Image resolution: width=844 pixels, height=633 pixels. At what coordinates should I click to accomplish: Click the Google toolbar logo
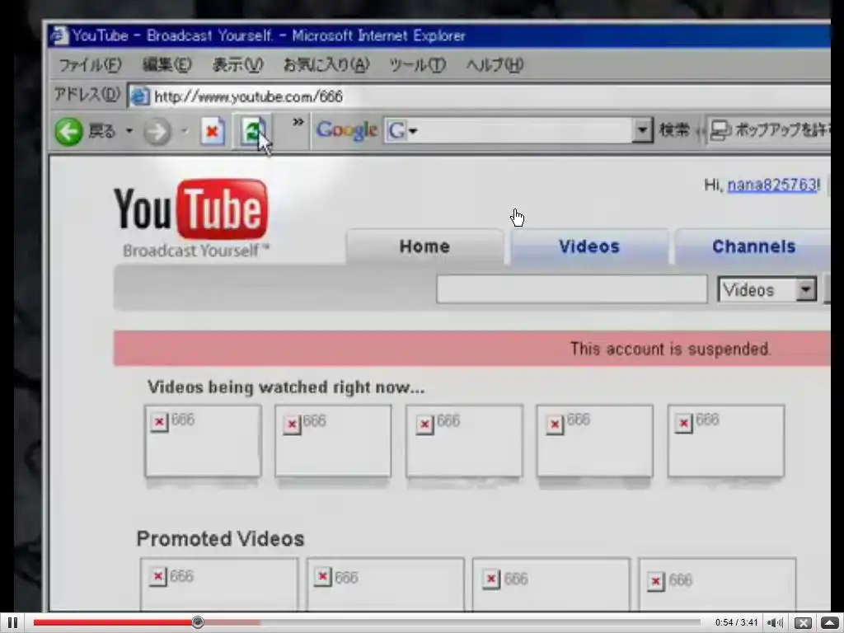pos(346,130)
